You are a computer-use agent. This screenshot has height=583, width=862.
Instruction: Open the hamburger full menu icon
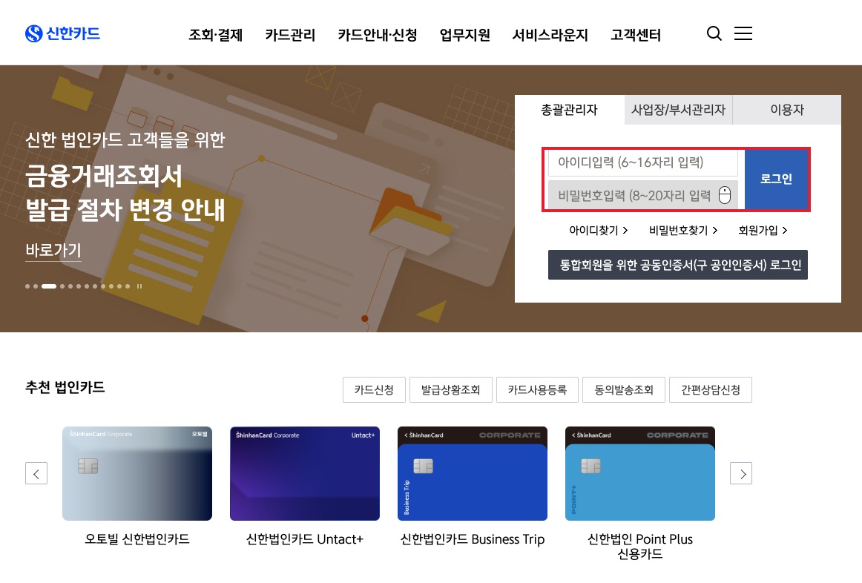pos(743,33)
